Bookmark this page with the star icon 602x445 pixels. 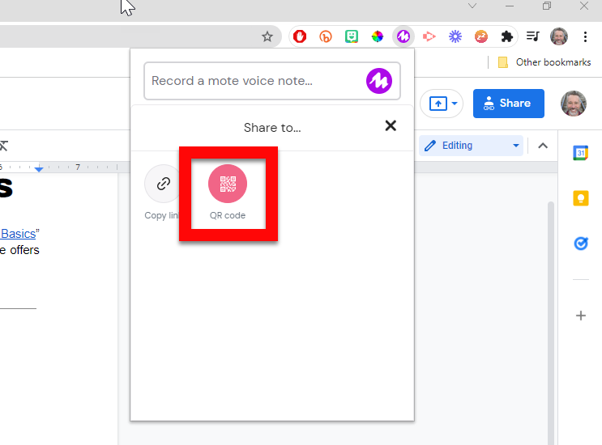(x=267, y=36)
